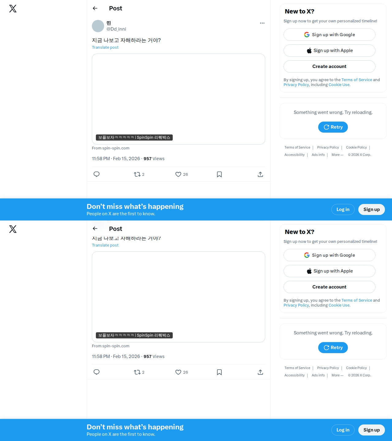The width and height of the screenshot is (392, 441).
Task: Click upper Sign up with Google button
Action: [330, 35]
